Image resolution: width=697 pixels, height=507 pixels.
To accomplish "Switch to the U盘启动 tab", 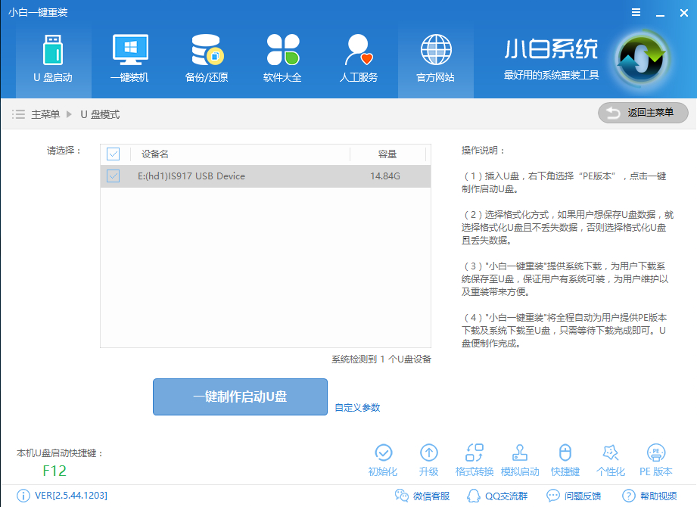I will pyautogui.click(x=53, y=57).
